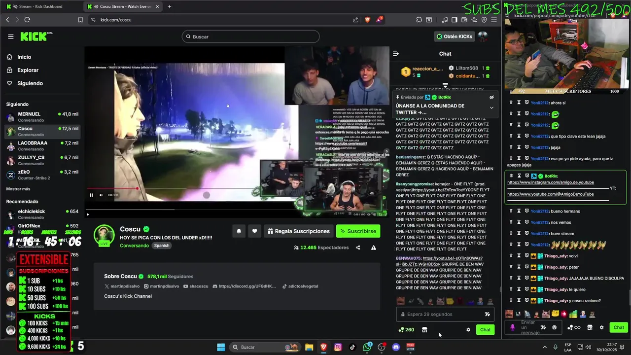Show hidden system tray icons

click(x=545, y=347)
